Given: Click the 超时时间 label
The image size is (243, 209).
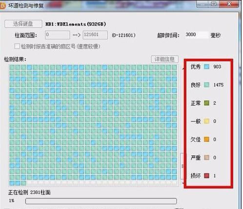Looking at the screenshot, I should point(168,35).
